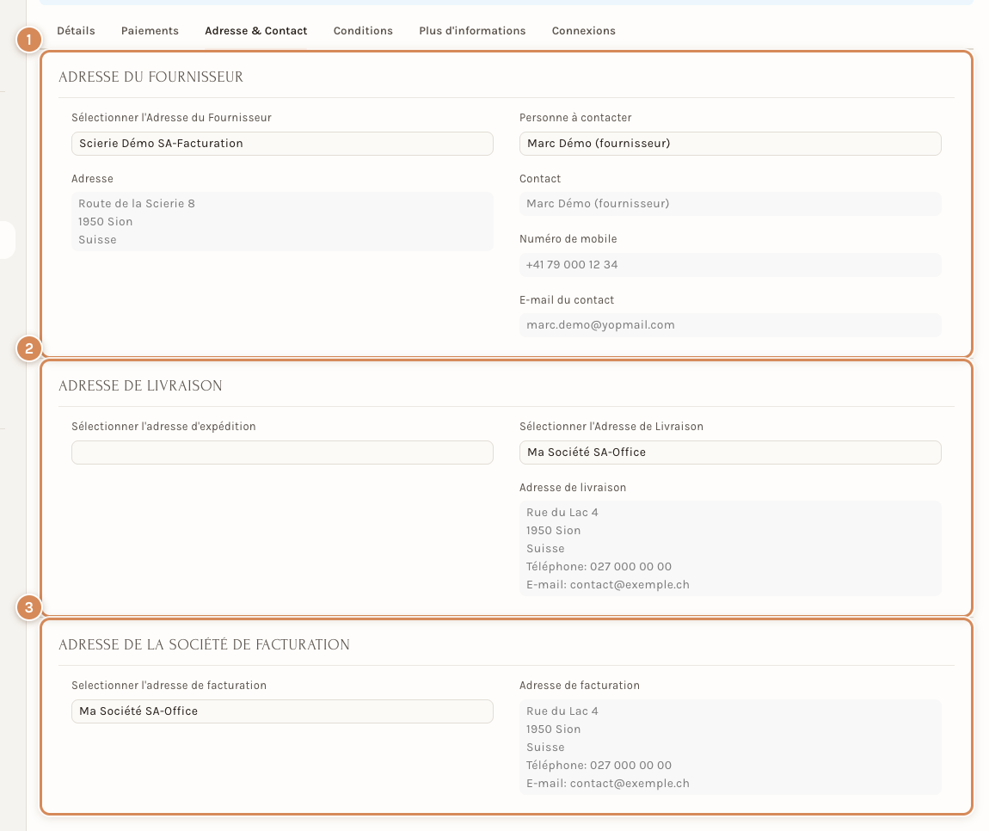This screenshot has height=831, width=989.
Task: Click the 'Adresse de facturation' label
Action: [579, 686]
